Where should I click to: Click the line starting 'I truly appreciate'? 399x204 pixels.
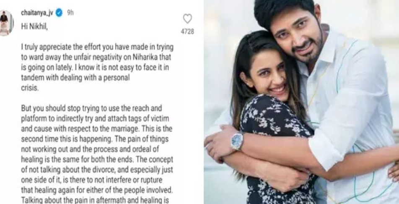click(97, 47)
